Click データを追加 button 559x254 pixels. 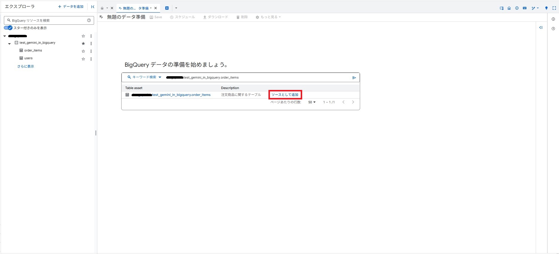point(71,7)
